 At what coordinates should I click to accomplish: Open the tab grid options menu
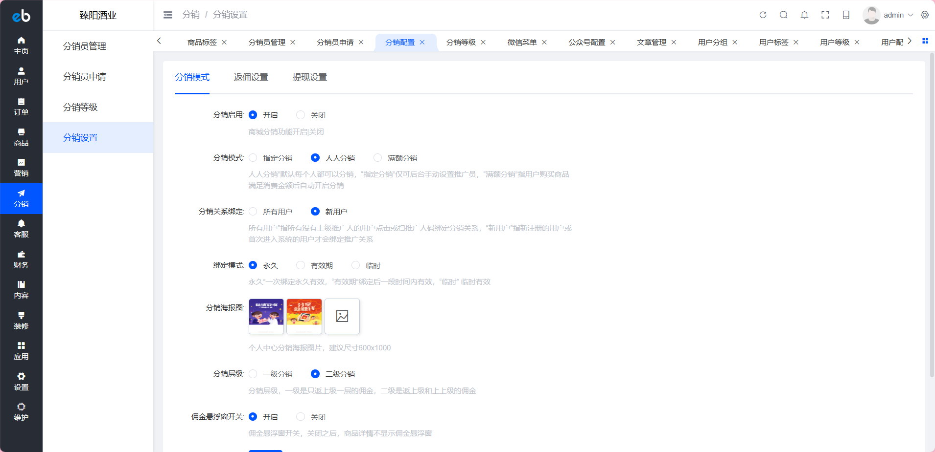coord(925,41)
